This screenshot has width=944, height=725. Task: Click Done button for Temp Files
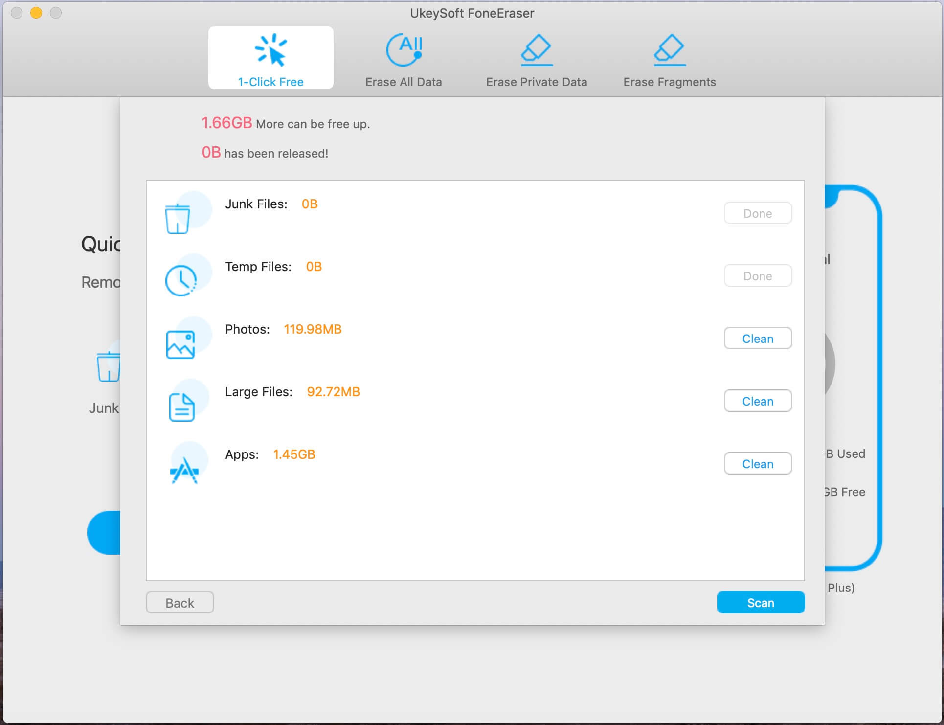(x=758, y=275)
